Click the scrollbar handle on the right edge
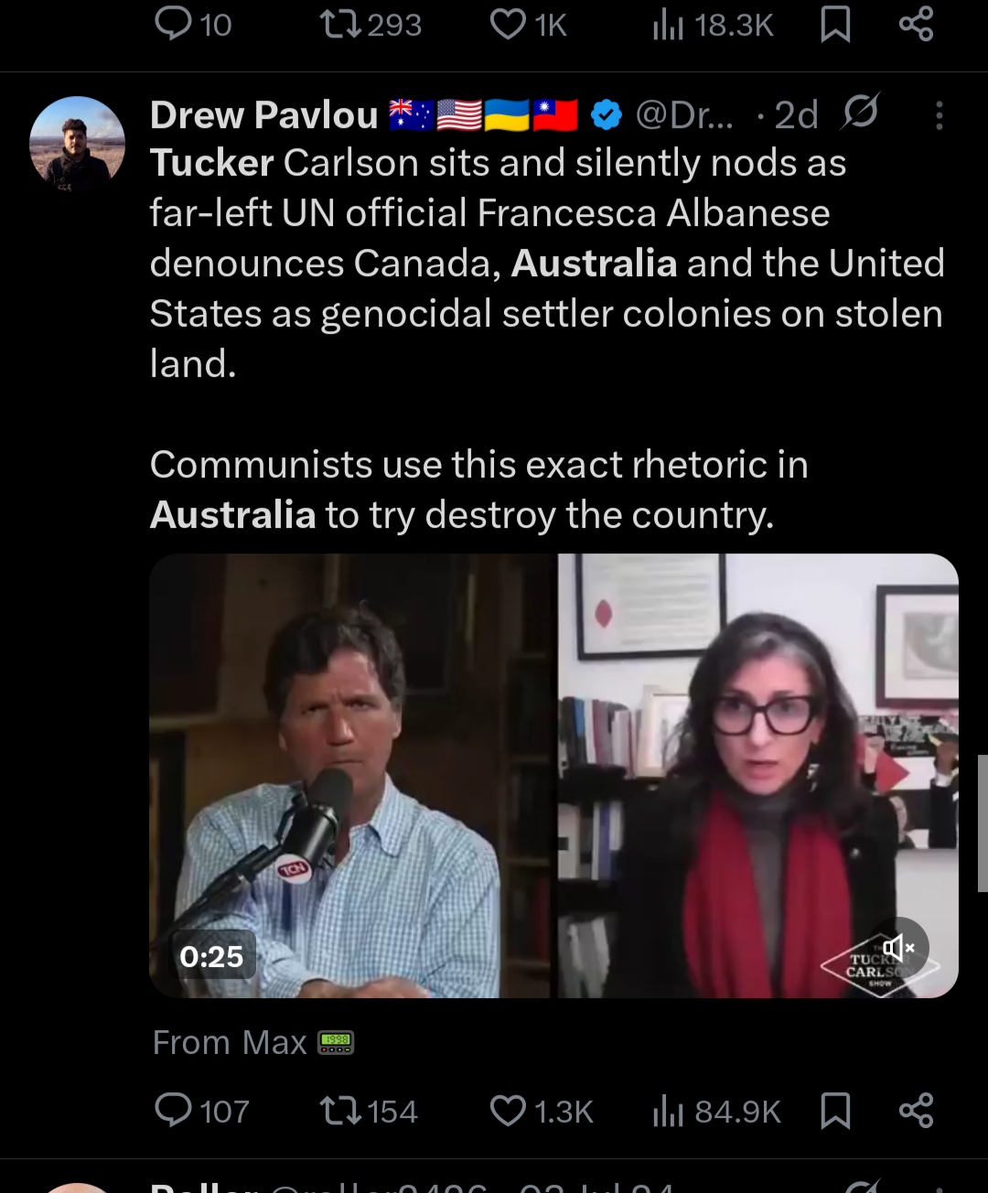This screenshot has width=988, height=1193. pyautogui.click(x=983, y=822)
